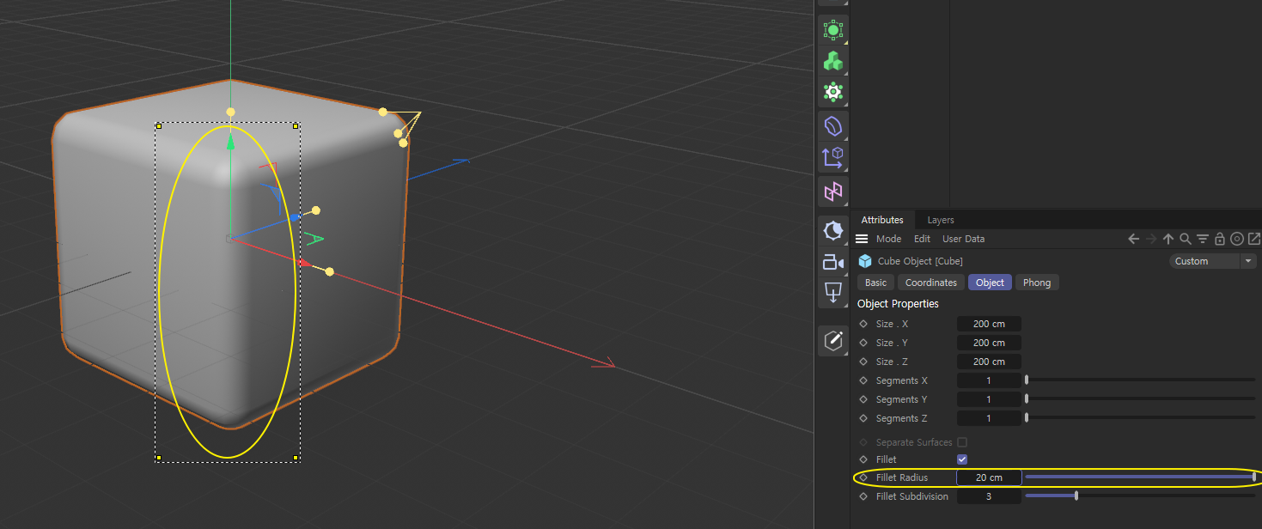Screen dimensions: 1262x529
Task: Toggle Fillet Radius keyframe diamond
Action: point(864,477)
